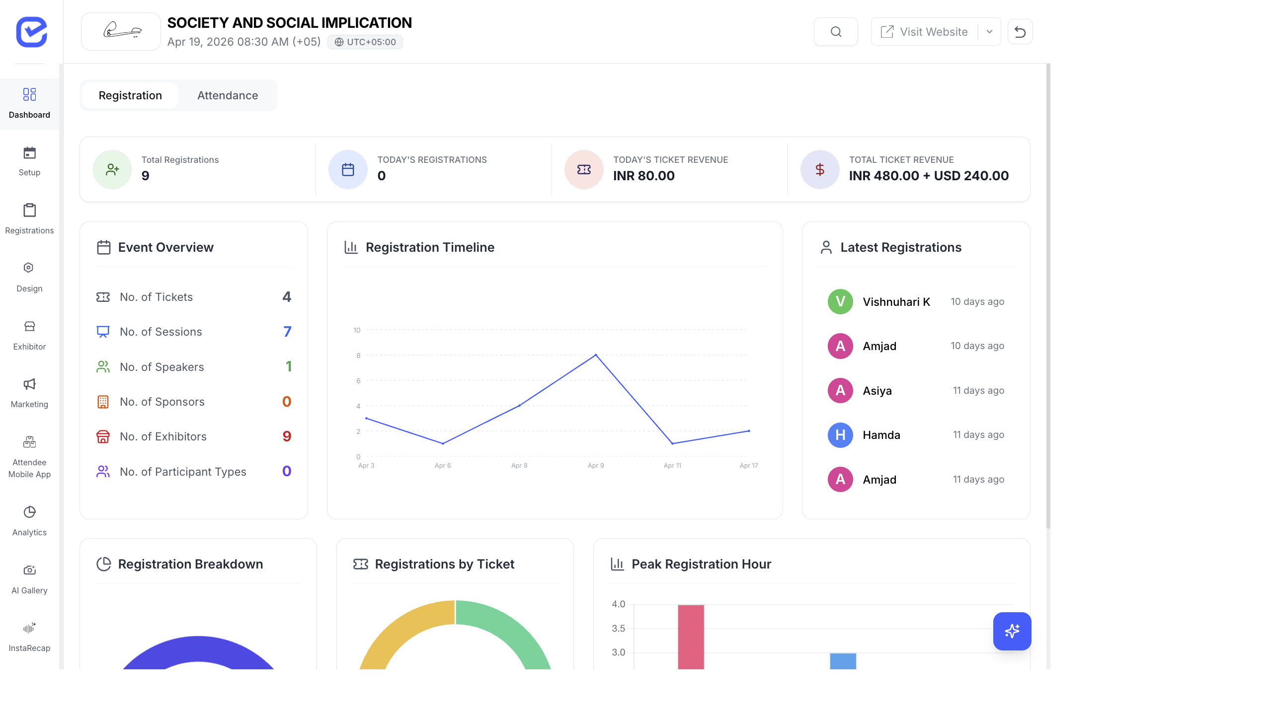Open the Design section
1272x715 pixels.
click(29, 277)
